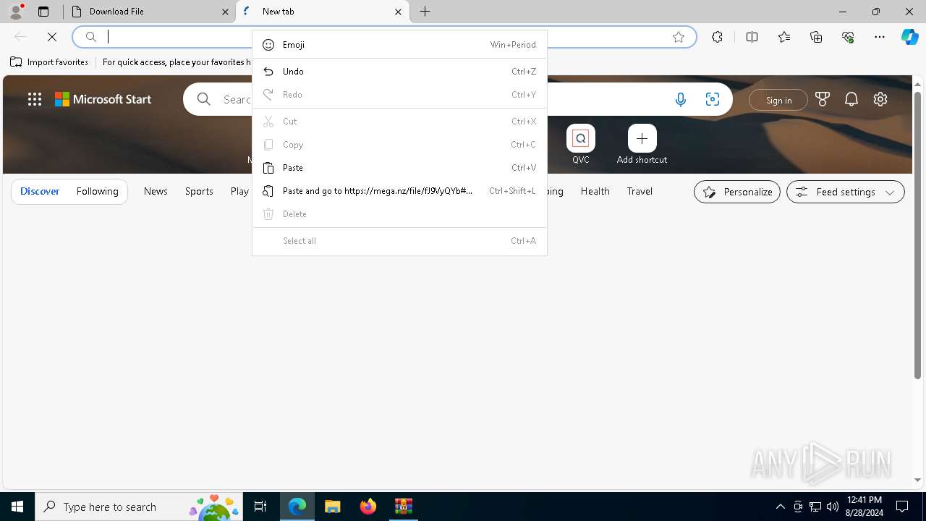Click the Edge profile icon
This screenshot has width=926, height=521.
click(15, 12)
